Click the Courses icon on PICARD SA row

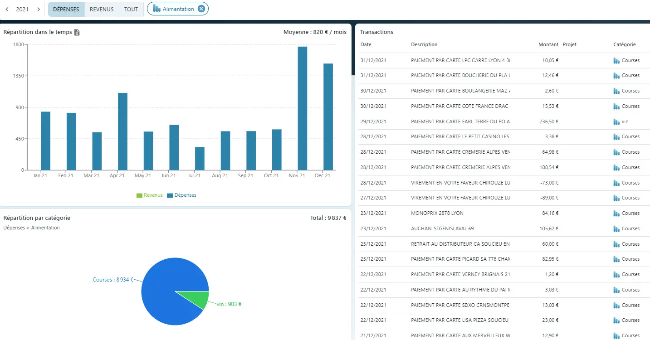pyautogui.click(x=616, y=259)
